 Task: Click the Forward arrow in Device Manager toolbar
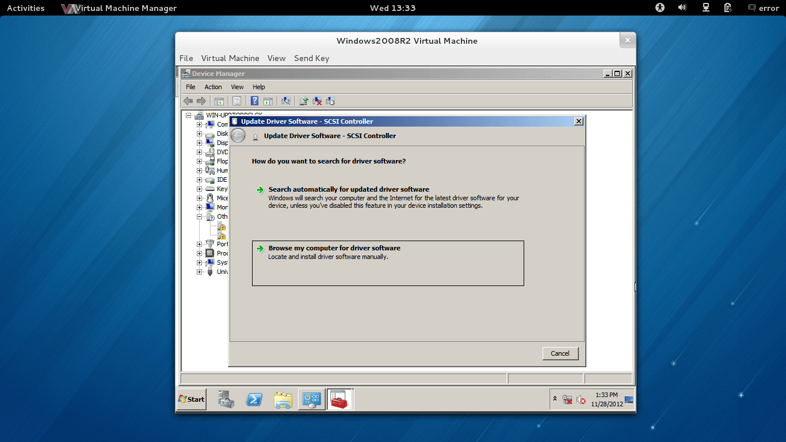(201, 101)
